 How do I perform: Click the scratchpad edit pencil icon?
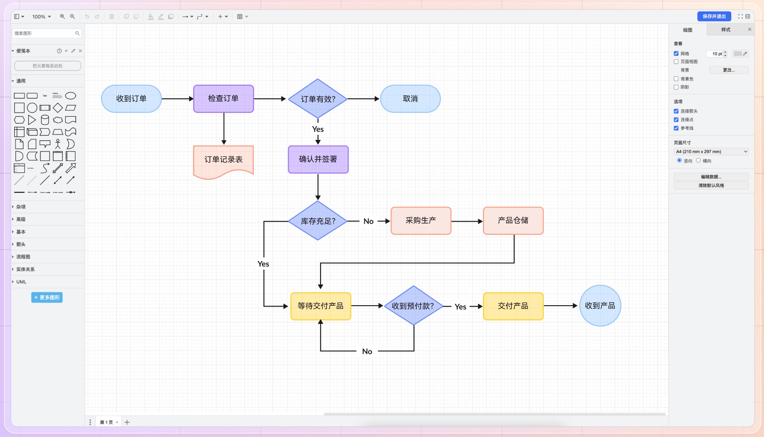click(73, 51)
